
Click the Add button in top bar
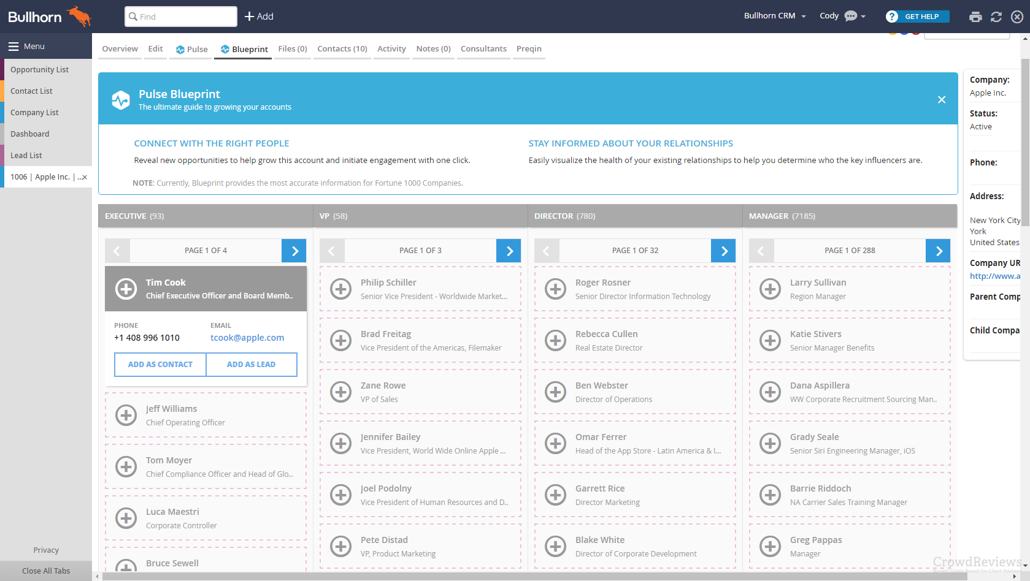(x=259, y=17)
